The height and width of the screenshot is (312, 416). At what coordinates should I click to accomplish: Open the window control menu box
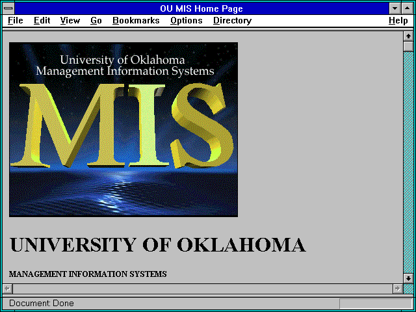(8, 8)
